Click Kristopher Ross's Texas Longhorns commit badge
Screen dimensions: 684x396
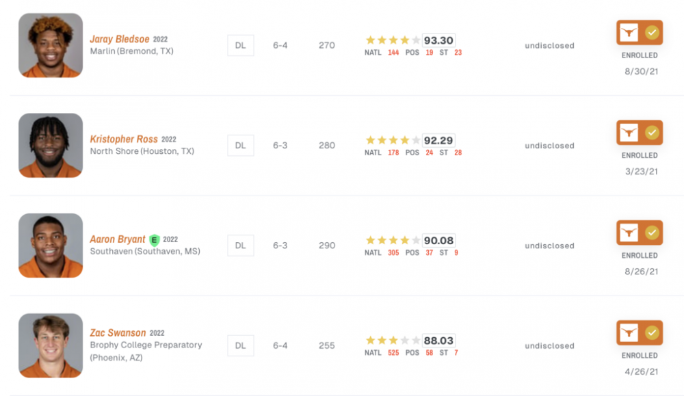pyautogui.click(x=640, y=133)
